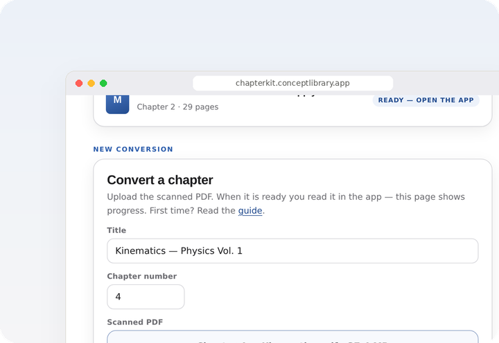Minimize window using the yellow button
The width and height of the screenshot is (499, 343).
[91, 83]
